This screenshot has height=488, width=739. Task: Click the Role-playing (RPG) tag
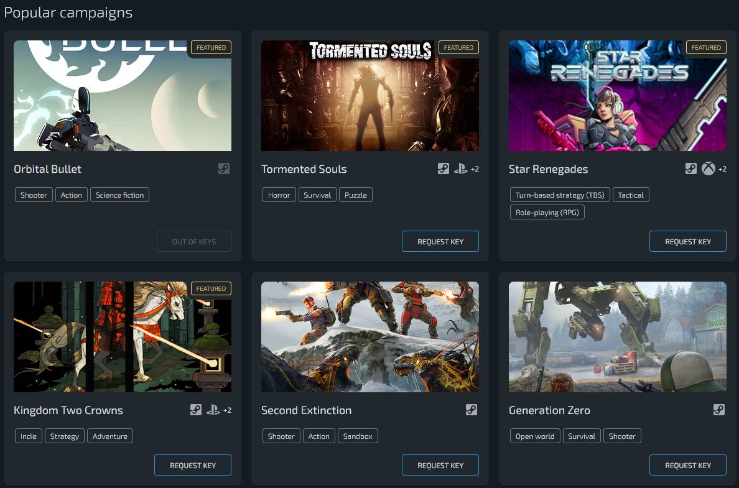[x=547, y=212]
